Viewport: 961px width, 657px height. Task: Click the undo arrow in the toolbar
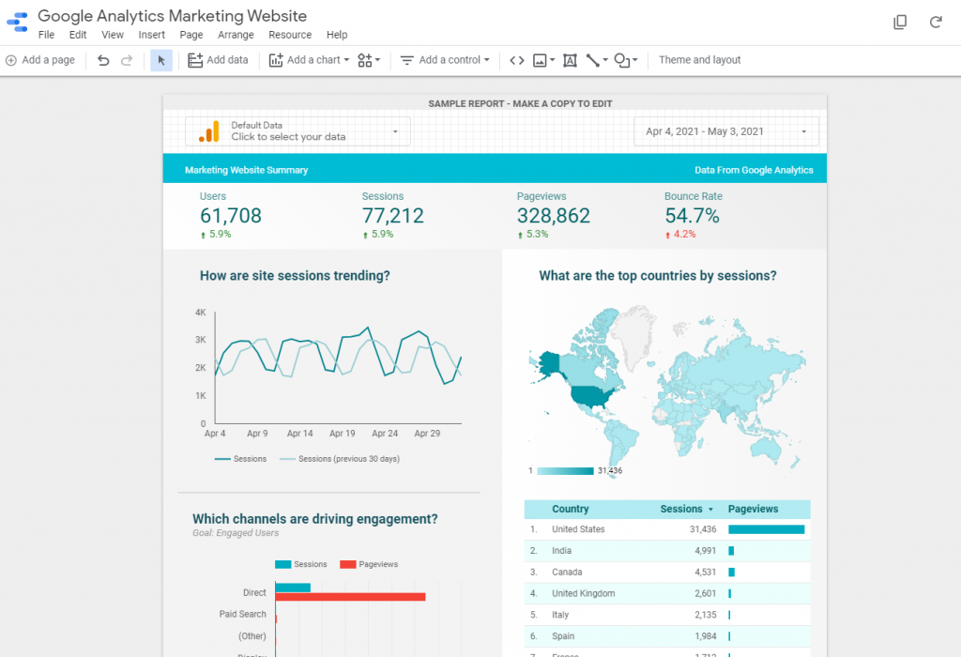point(103,60)
